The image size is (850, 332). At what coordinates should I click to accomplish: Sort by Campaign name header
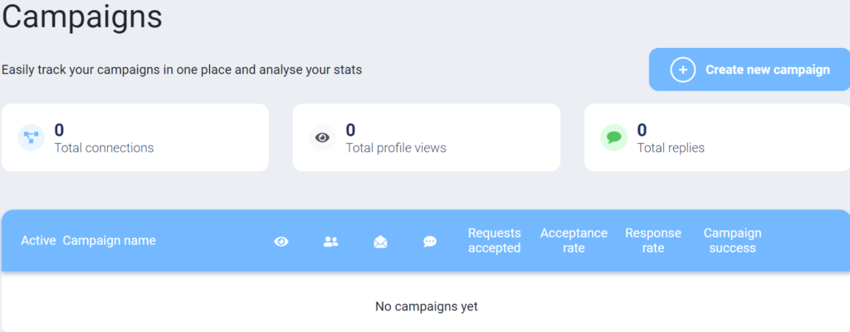109,241
